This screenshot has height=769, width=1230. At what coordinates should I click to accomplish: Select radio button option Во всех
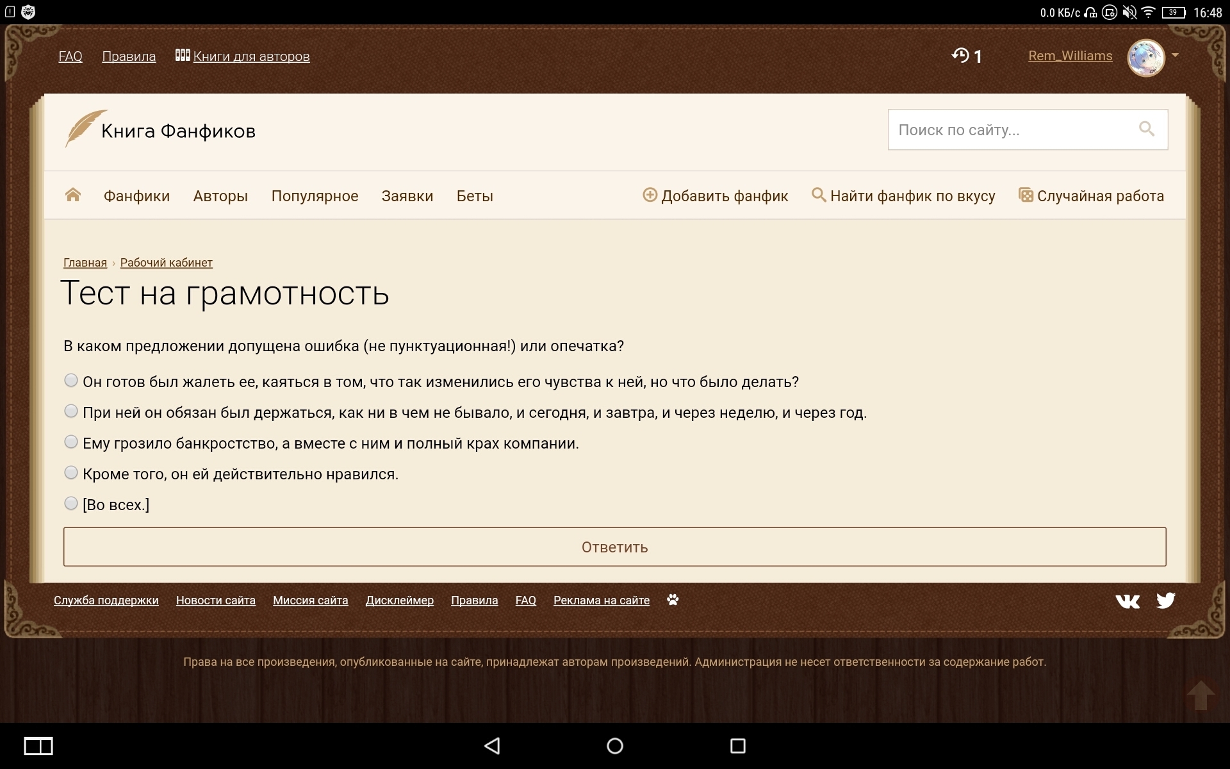pyautogui.click(x=70, y=503)
